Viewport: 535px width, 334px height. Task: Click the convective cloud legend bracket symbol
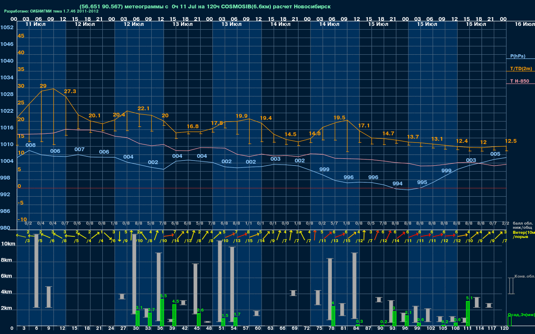pyautogui.click(x=511, y=286)
